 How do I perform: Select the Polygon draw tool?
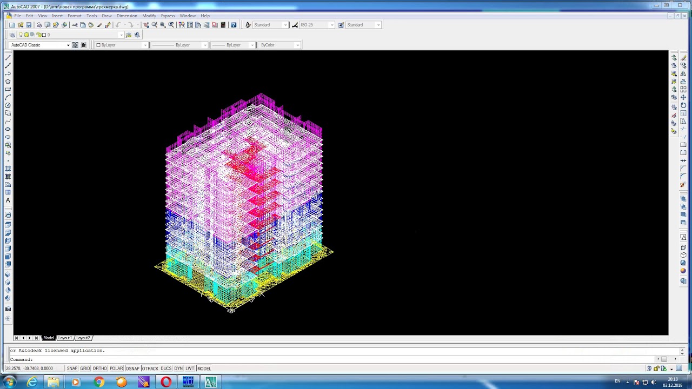[8, 81]
